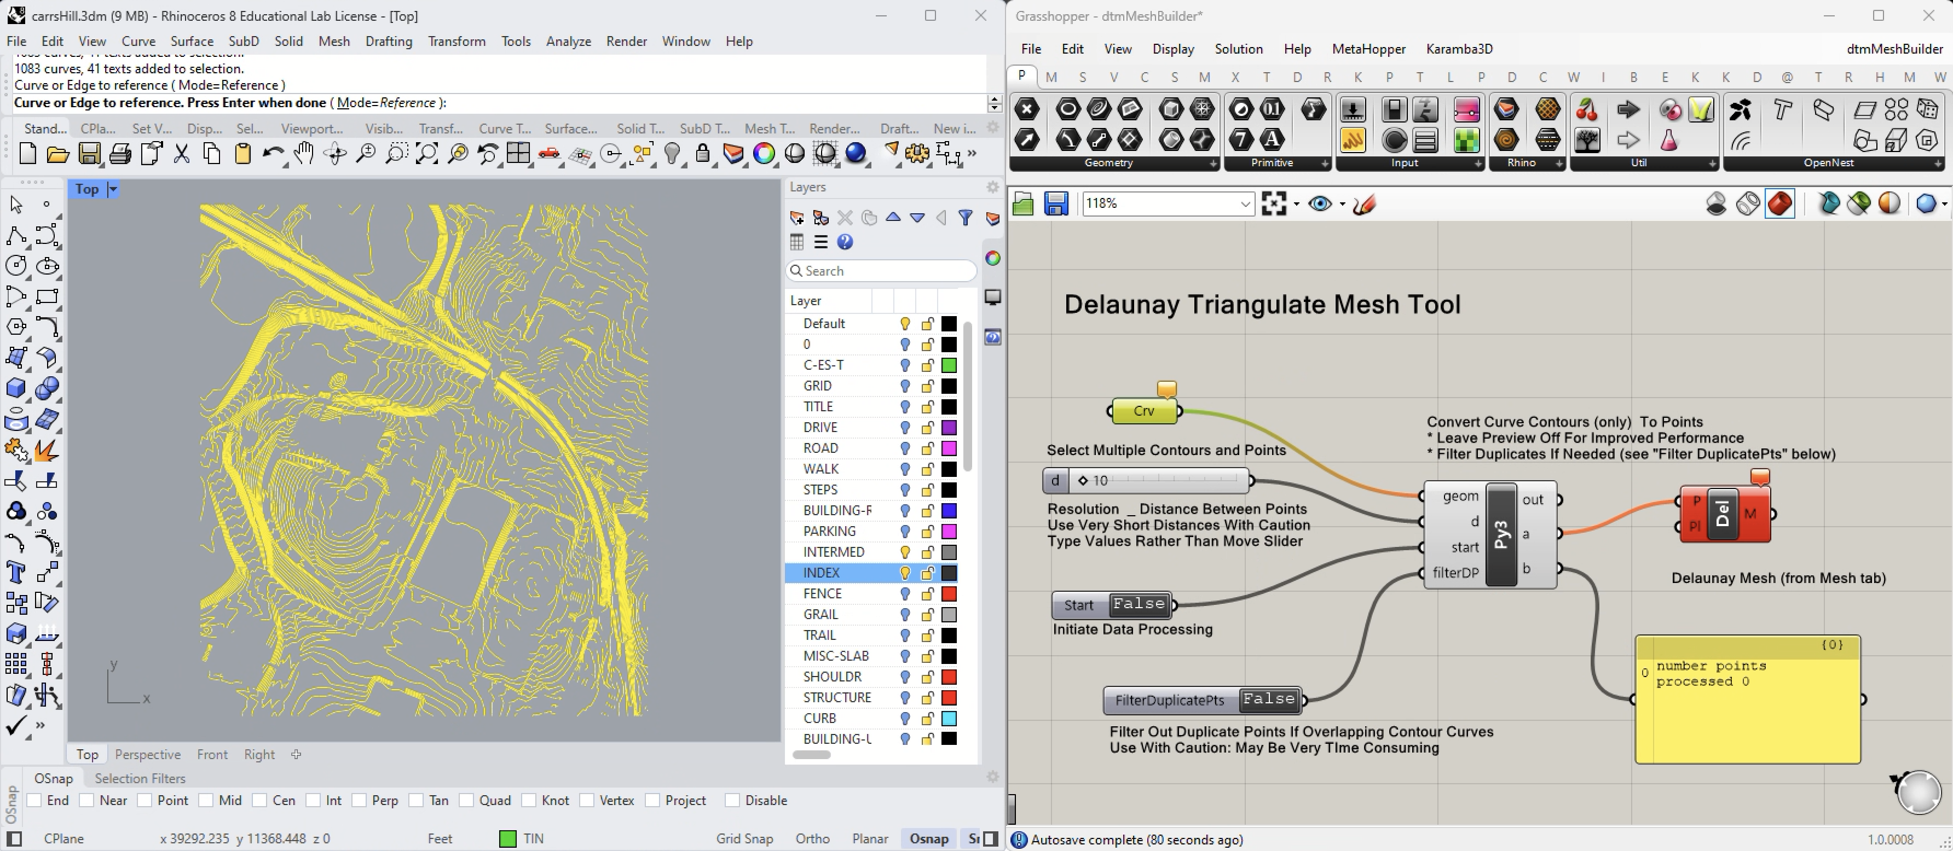
Task: Click the Options gear icon in Rhino toolbar
Action: [917, 154]
